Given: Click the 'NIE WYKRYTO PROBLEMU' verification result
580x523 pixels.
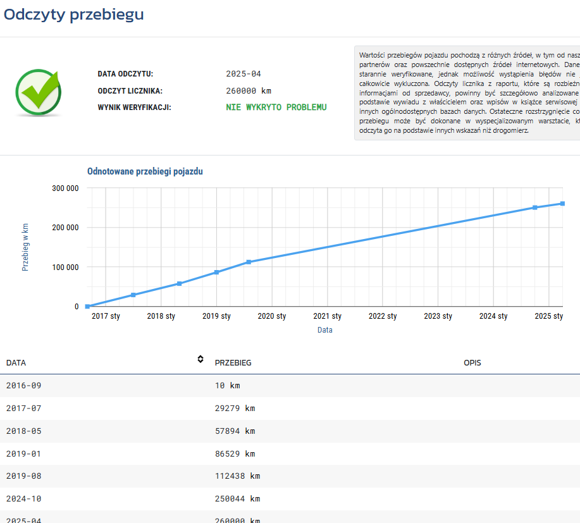Looking at the screenshot, I should [276, 108].
